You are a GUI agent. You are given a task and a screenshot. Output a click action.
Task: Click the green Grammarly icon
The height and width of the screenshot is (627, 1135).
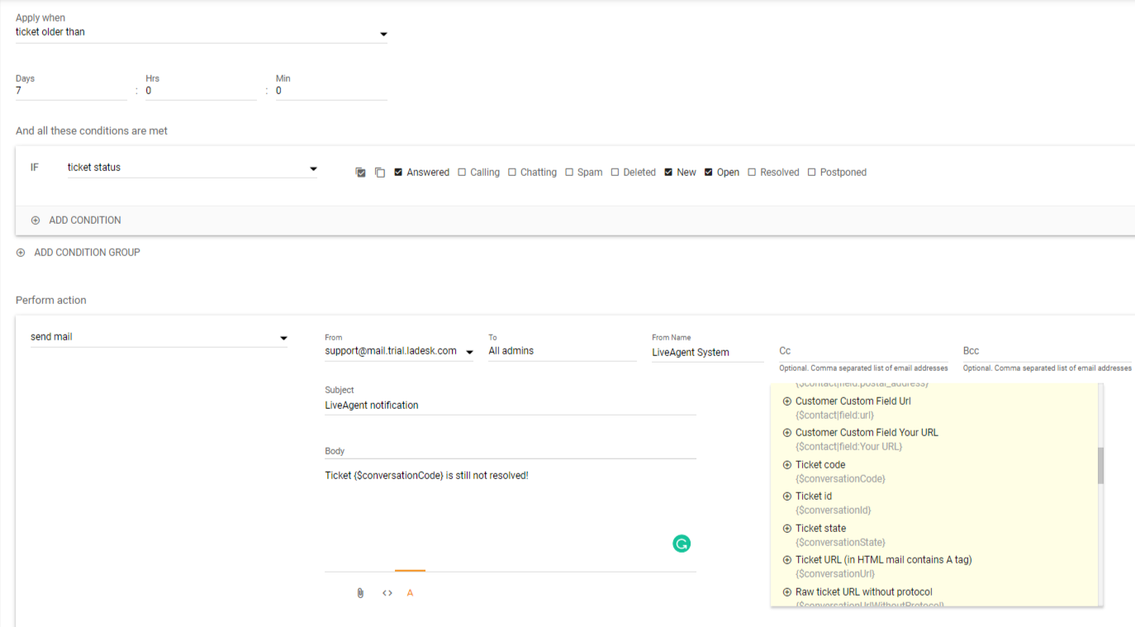pos(681,544)
